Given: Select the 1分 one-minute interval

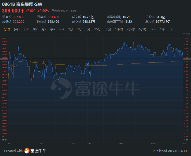Looking at the screenshot, I should point(71,29).
